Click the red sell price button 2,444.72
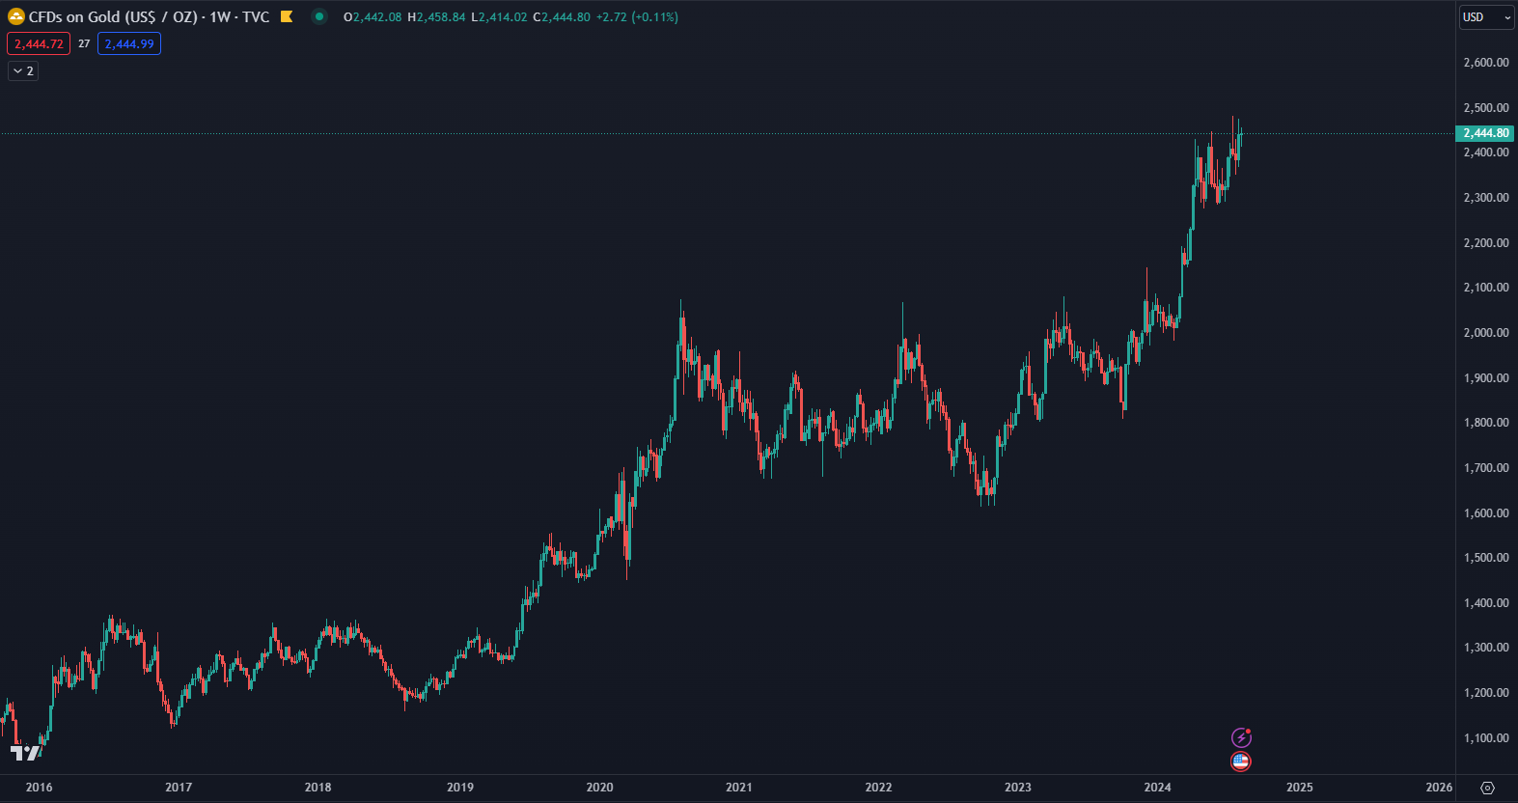The image size is (1518, 803). pos(39,43)
